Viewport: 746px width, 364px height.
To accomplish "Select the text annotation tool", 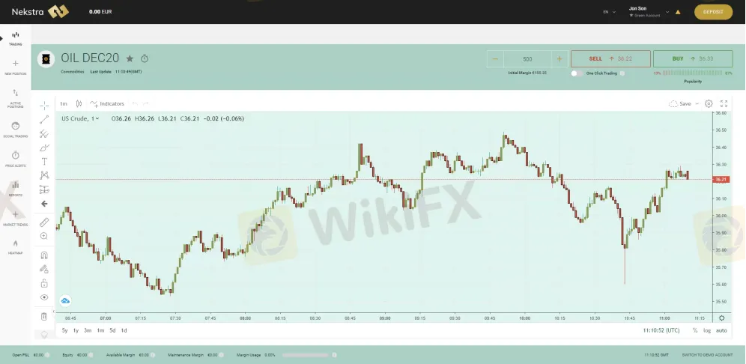I will [44, 161].
